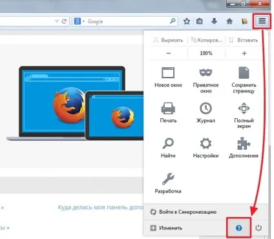274x239 pixels.
Task: Restore down the Firefox window
Action: point(244,3)
